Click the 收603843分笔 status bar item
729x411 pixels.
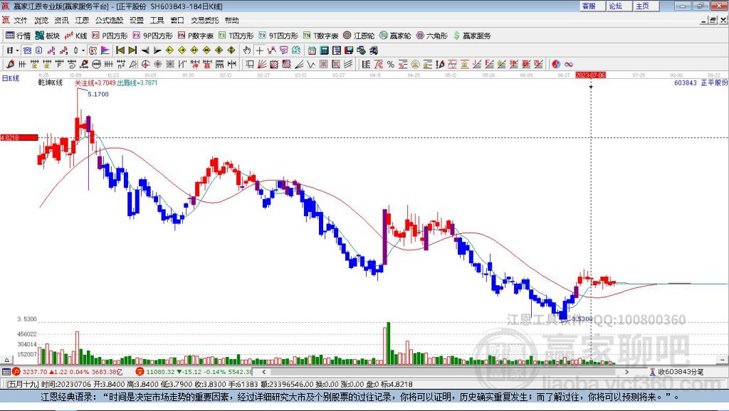coord(680,371)
